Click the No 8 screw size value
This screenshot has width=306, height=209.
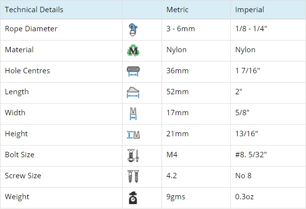click(x=243, y=176)
